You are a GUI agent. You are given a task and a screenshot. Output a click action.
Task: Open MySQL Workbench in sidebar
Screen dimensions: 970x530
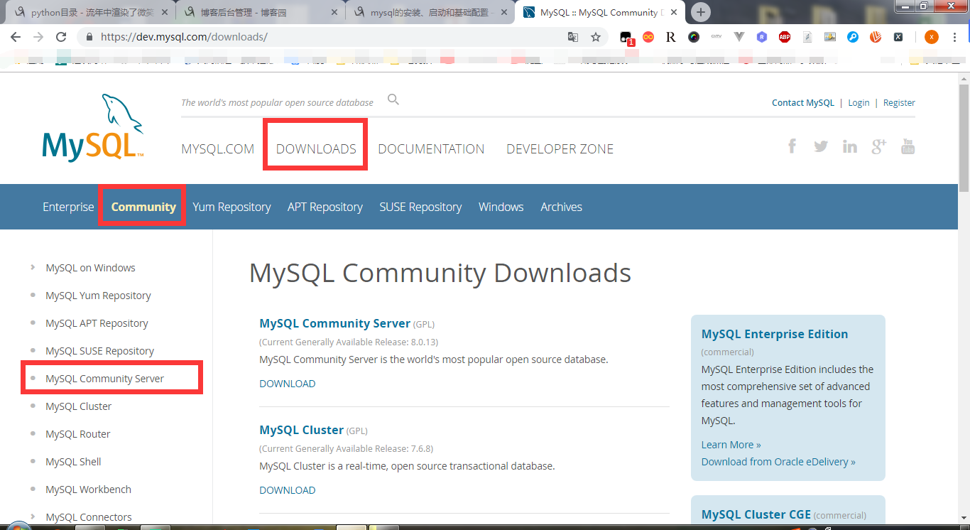(88, 490)
